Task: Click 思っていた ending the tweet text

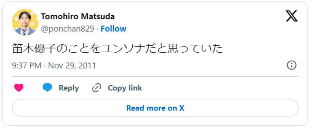Action: coord(195,49)
